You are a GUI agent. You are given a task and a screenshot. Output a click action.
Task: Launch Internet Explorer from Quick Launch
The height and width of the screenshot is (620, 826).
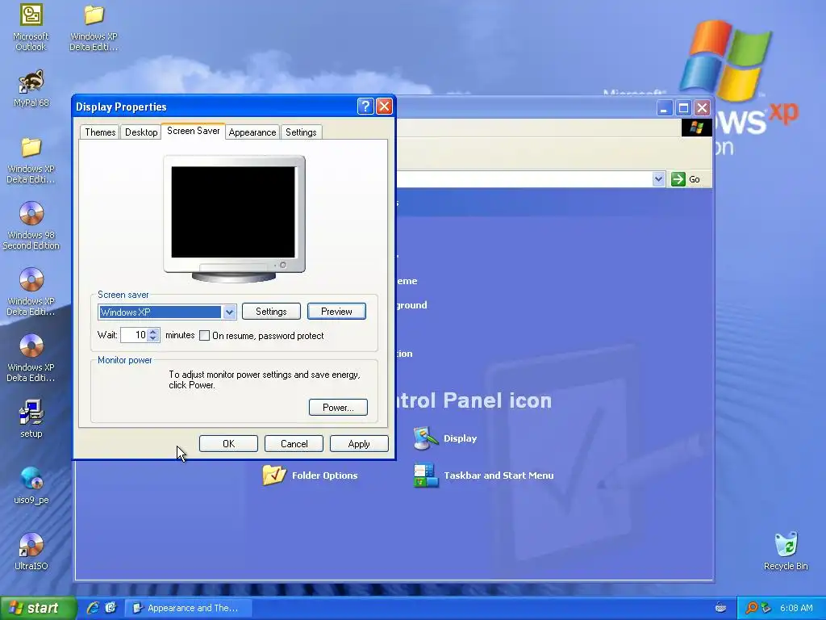click(x=93, y=608)
